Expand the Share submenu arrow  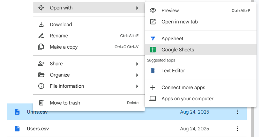coord(137,64)
